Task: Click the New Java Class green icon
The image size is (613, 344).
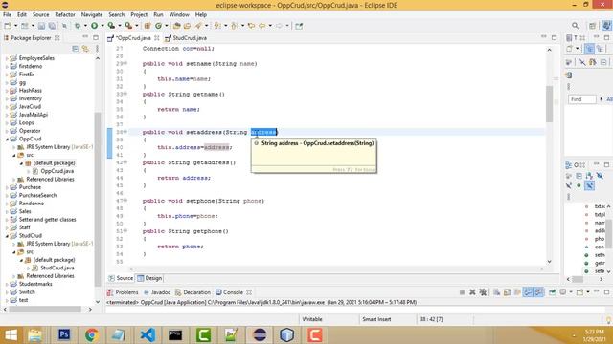Action: [158, 26]
